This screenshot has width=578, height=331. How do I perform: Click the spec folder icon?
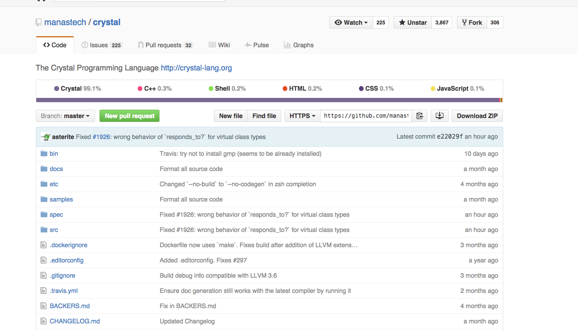coord(44,214)
